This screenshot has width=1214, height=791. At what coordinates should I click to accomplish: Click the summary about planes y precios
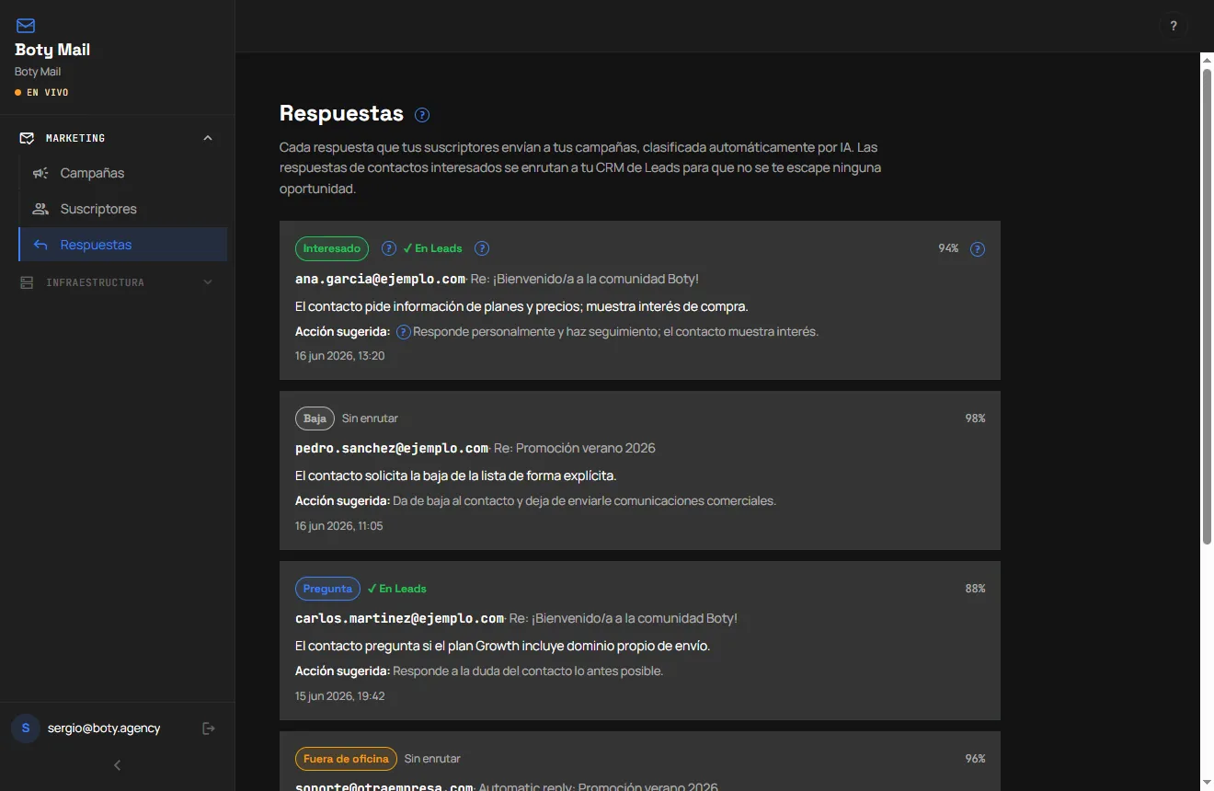click(521, 306)
